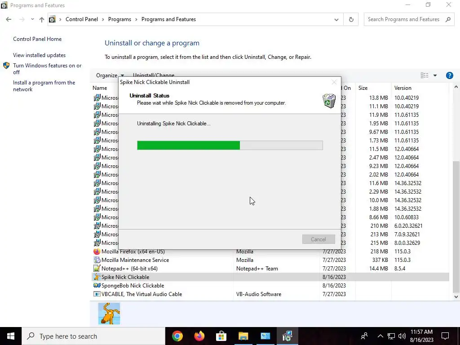Click the People tray icon
Viewport: 460px width, 345px height.
[x=364, y=336]
